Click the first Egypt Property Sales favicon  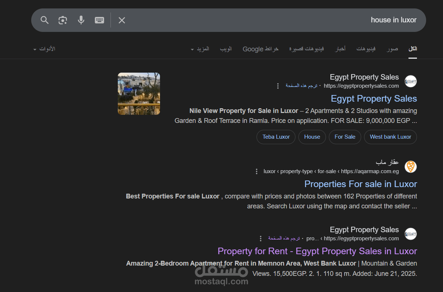(411, 81)
